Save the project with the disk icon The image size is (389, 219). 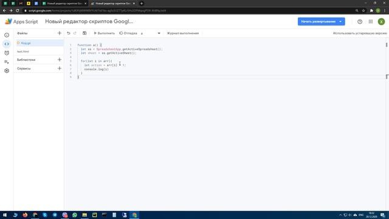click(84, 33)
